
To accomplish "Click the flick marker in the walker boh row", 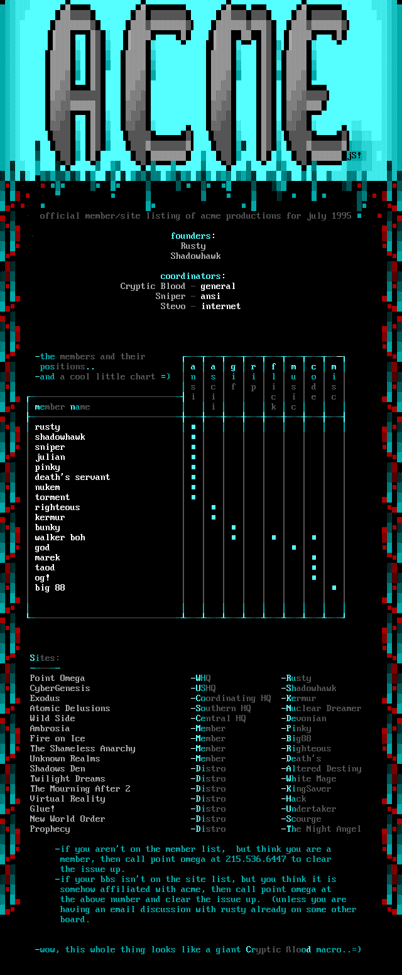I will 274,538.
